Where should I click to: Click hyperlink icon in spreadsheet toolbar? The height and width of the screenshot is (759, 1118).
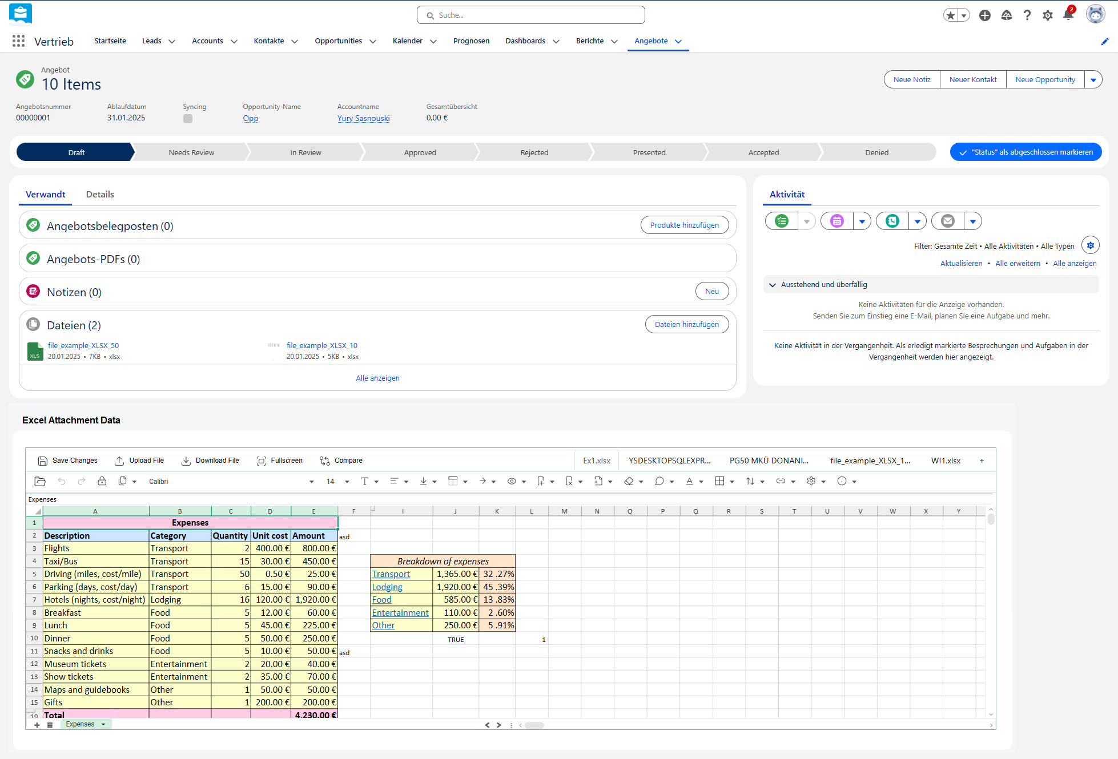click(781, 481)
